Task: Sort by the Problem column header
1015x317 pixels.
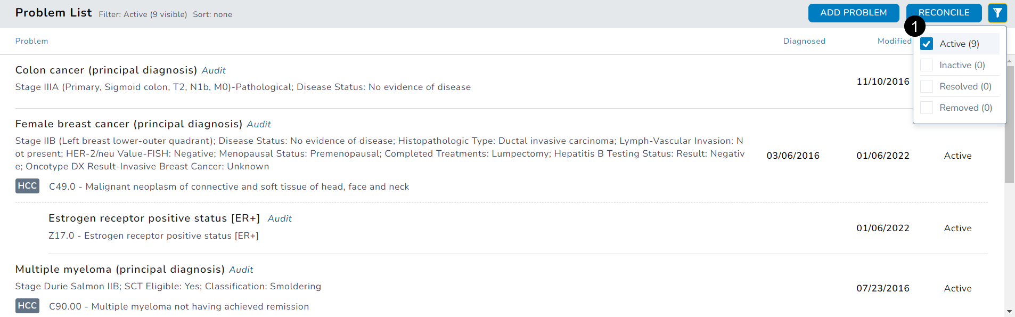Action: point(31,41)
